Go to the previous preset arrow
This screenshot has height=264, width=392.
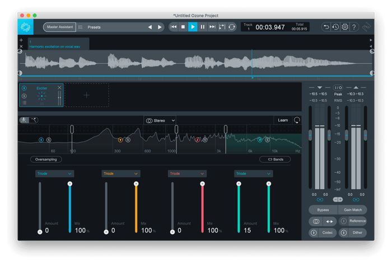pos(150,27)
